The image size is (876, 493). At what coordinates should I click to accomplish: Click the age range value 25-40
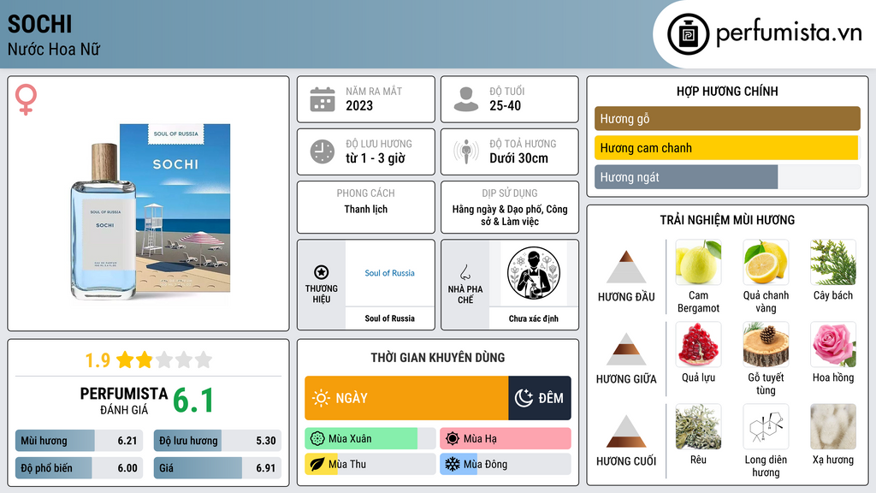(x=505, y=105)
